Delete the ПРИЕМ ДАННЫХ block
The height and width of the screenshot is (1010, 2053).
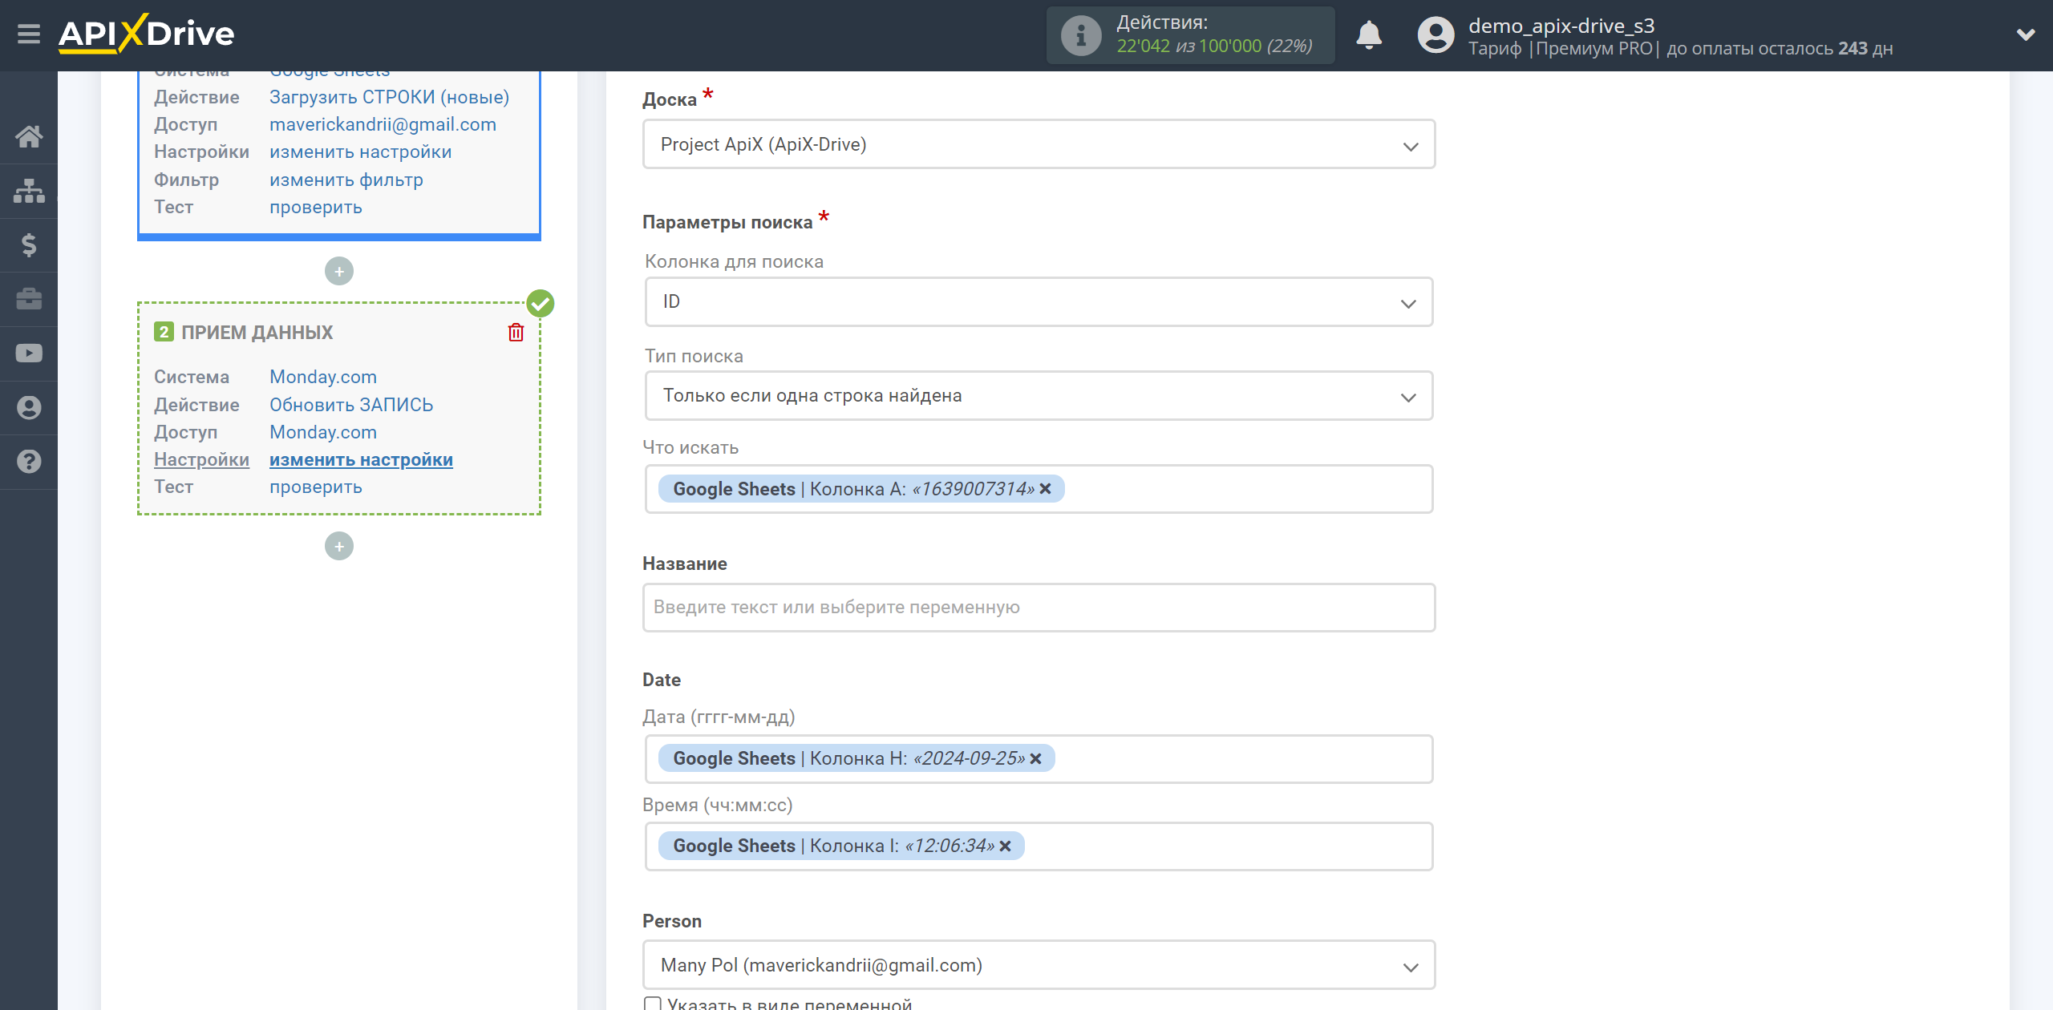tap(516, 333)
